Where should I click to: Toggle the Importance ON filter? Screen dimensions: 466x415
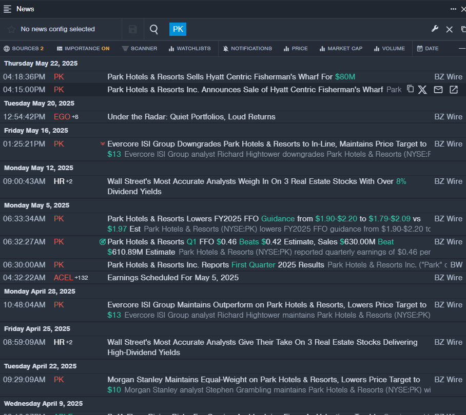point(83,48)
